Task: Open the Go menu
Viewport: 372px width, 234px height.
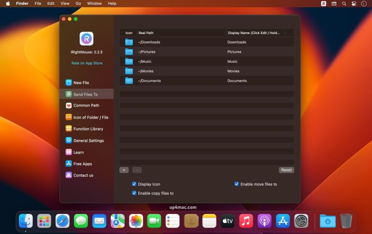Action: 78,3
